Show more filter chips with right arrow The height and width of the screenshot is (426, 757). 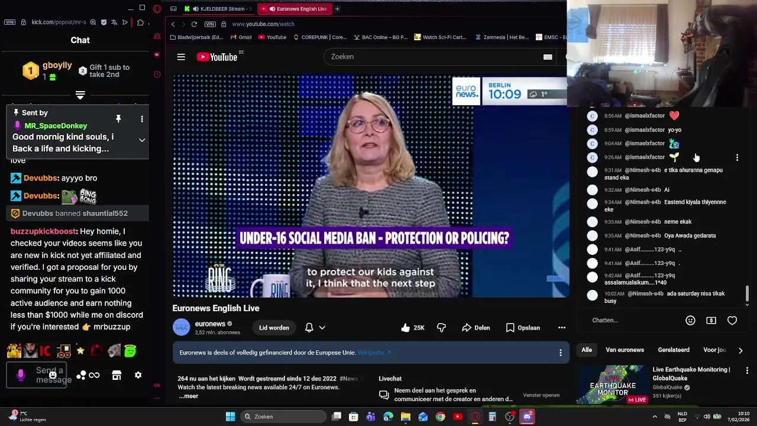coord(740,350)
